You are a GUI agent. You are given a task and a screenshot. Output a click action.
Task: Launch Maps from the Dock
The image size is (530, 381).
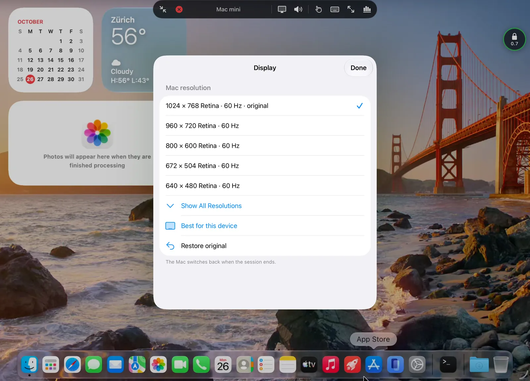[x=137, y=364]
